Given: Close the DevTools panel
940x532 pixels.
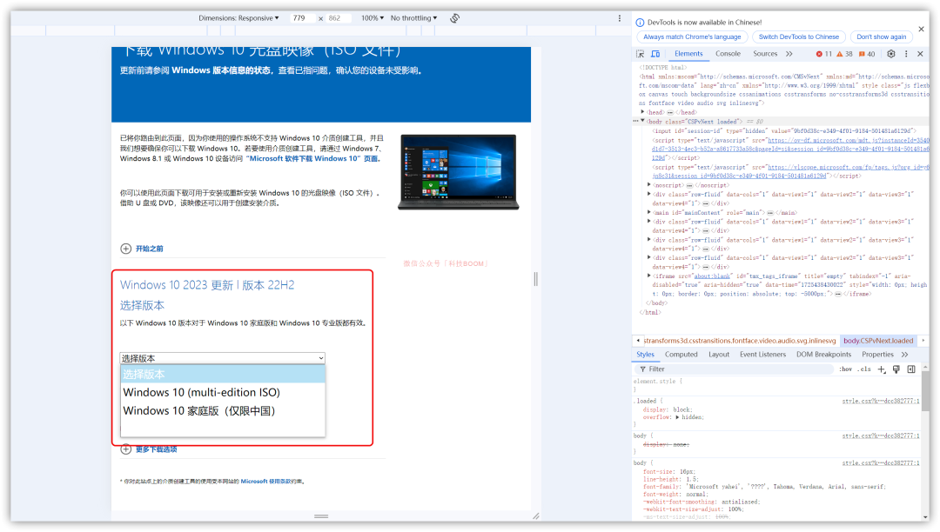Looking at the screenshot, I should point(920,54).
